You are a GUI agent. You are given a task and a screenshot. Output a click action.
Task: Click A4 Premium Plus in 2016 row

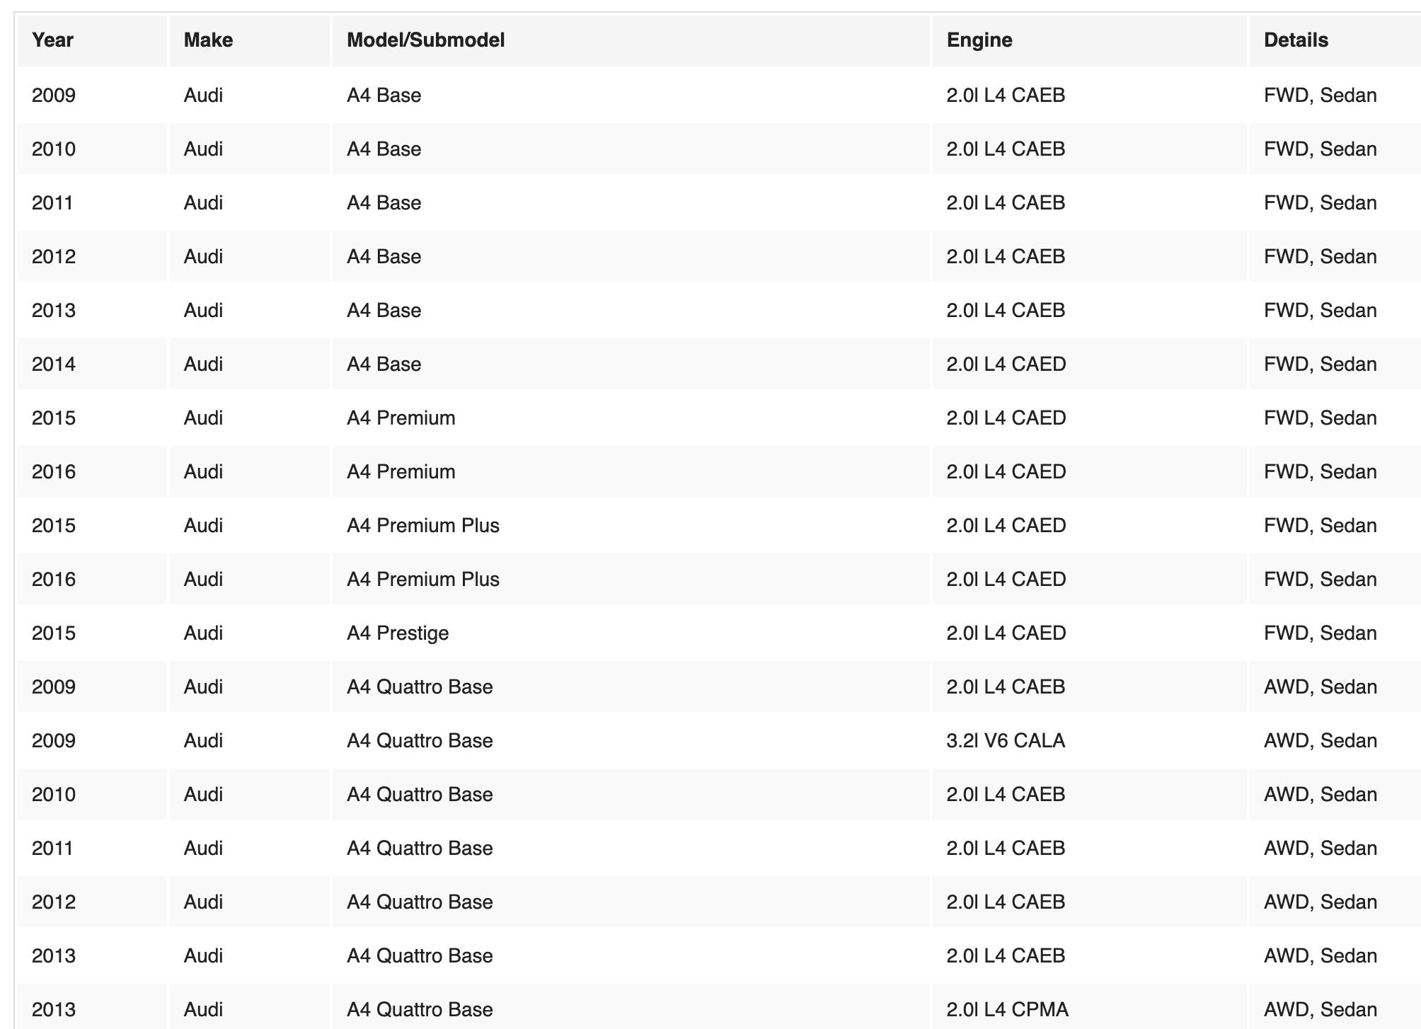pyautogui.click(x=422, y=580)
